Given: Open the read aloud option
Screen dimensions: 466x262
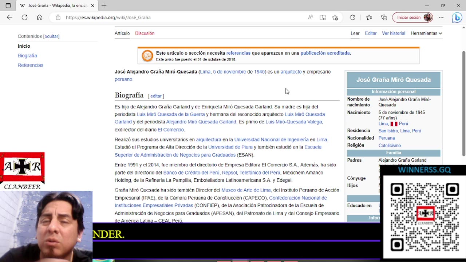Looking at the screenshot, I should pyautogui.click(x=310, y=17).
